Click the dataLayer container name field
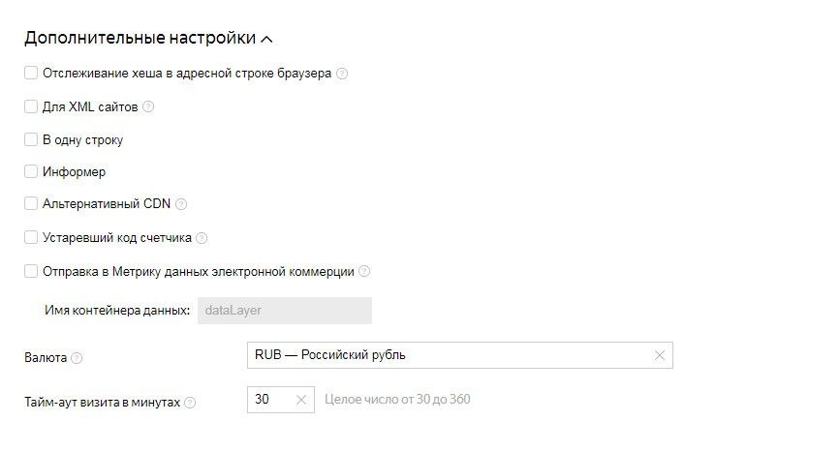 coord(284,311)
